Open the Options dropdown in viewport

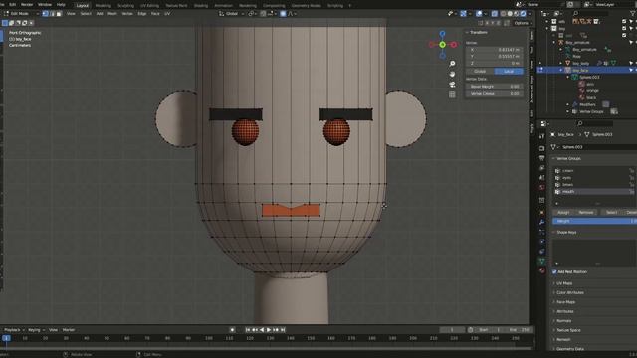(x=522, y=23)
